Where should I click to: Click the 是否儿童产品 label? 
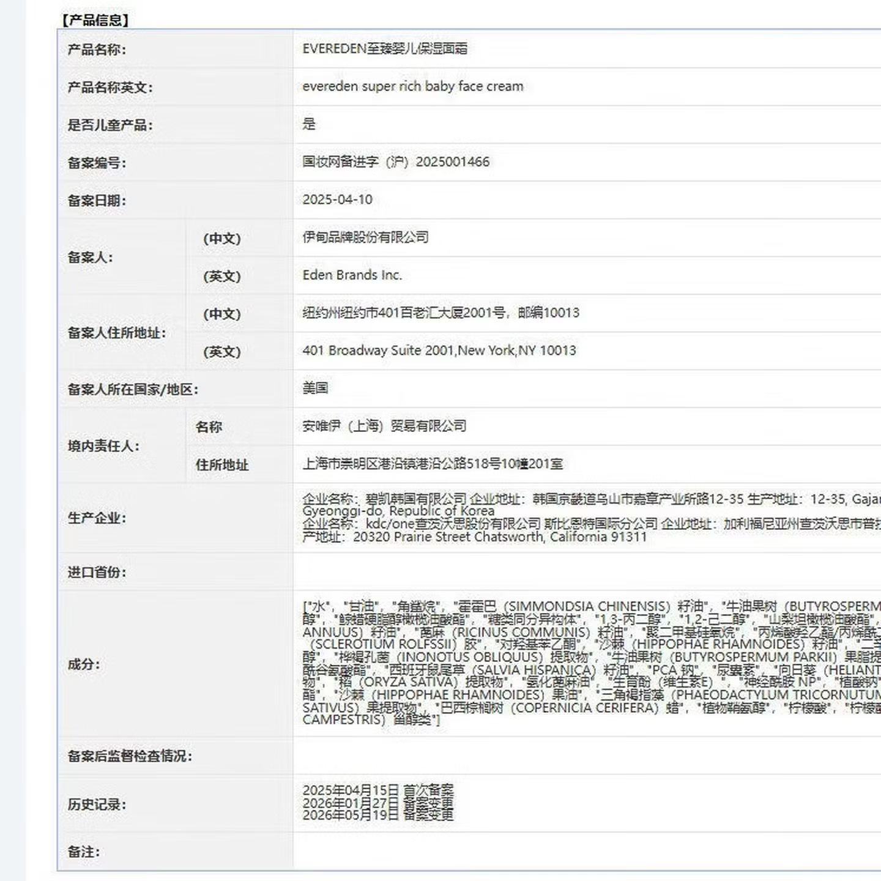pyautogui.click(x=110, y=125)
